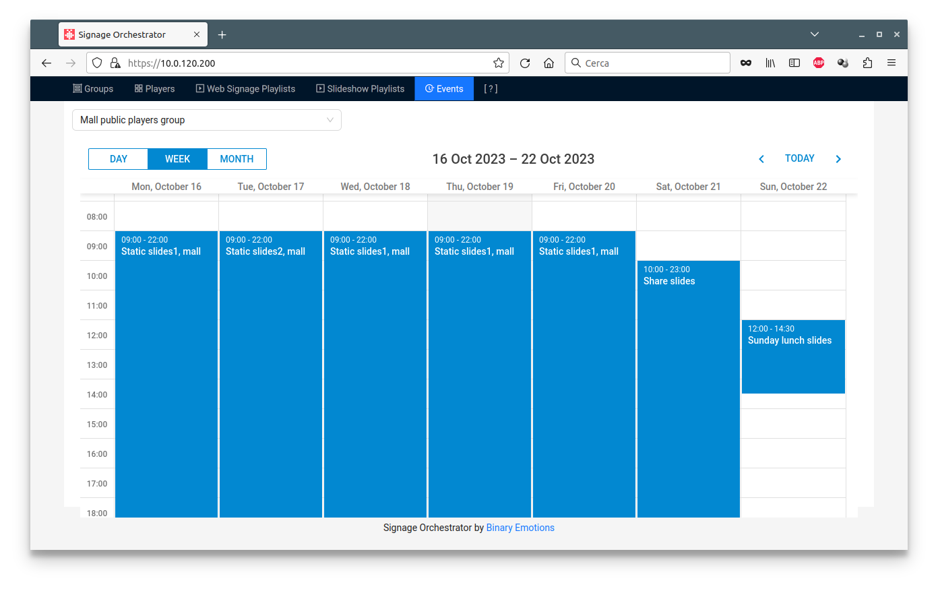Open the Sunday lunch slides event

tap(793, 356)
